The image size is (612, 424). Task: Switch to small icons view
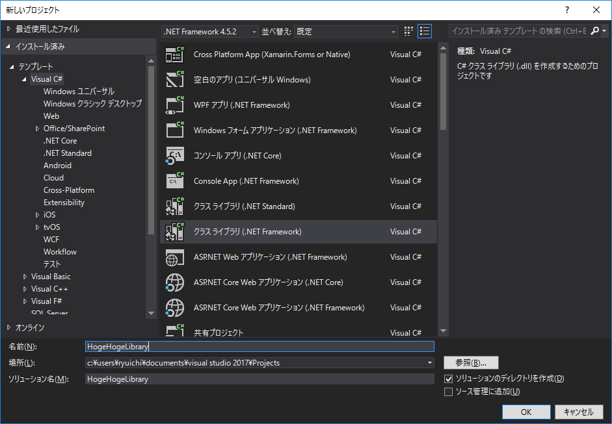click(408, 31)
